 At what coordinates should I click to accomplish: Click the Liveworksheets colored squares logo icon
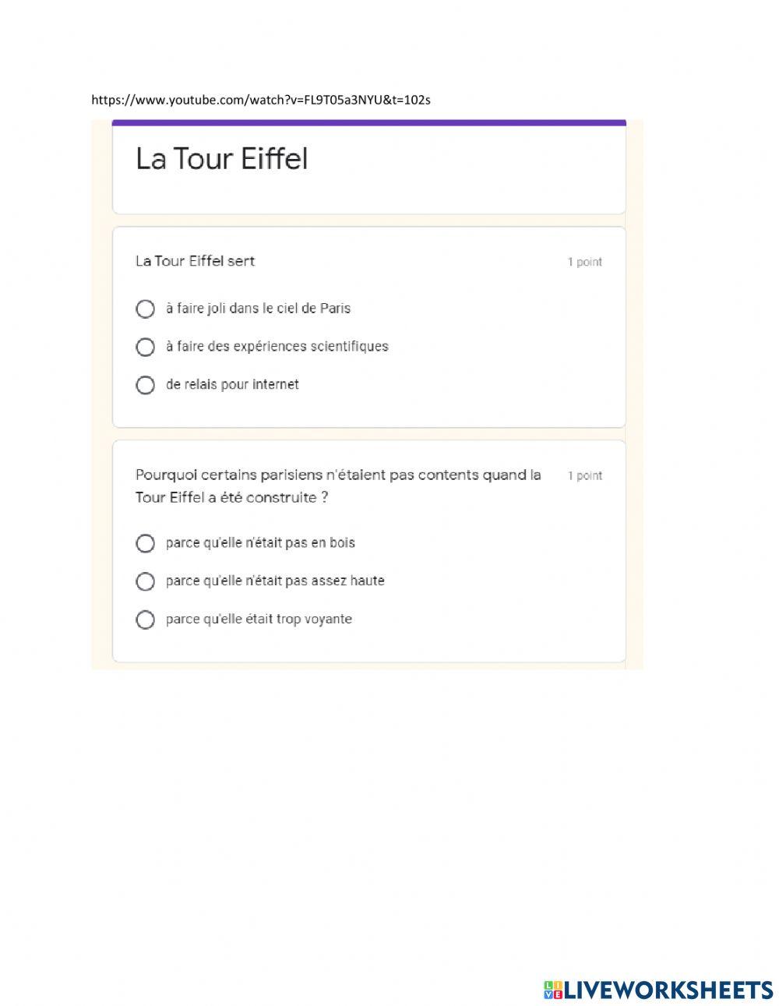coord(553,990)
